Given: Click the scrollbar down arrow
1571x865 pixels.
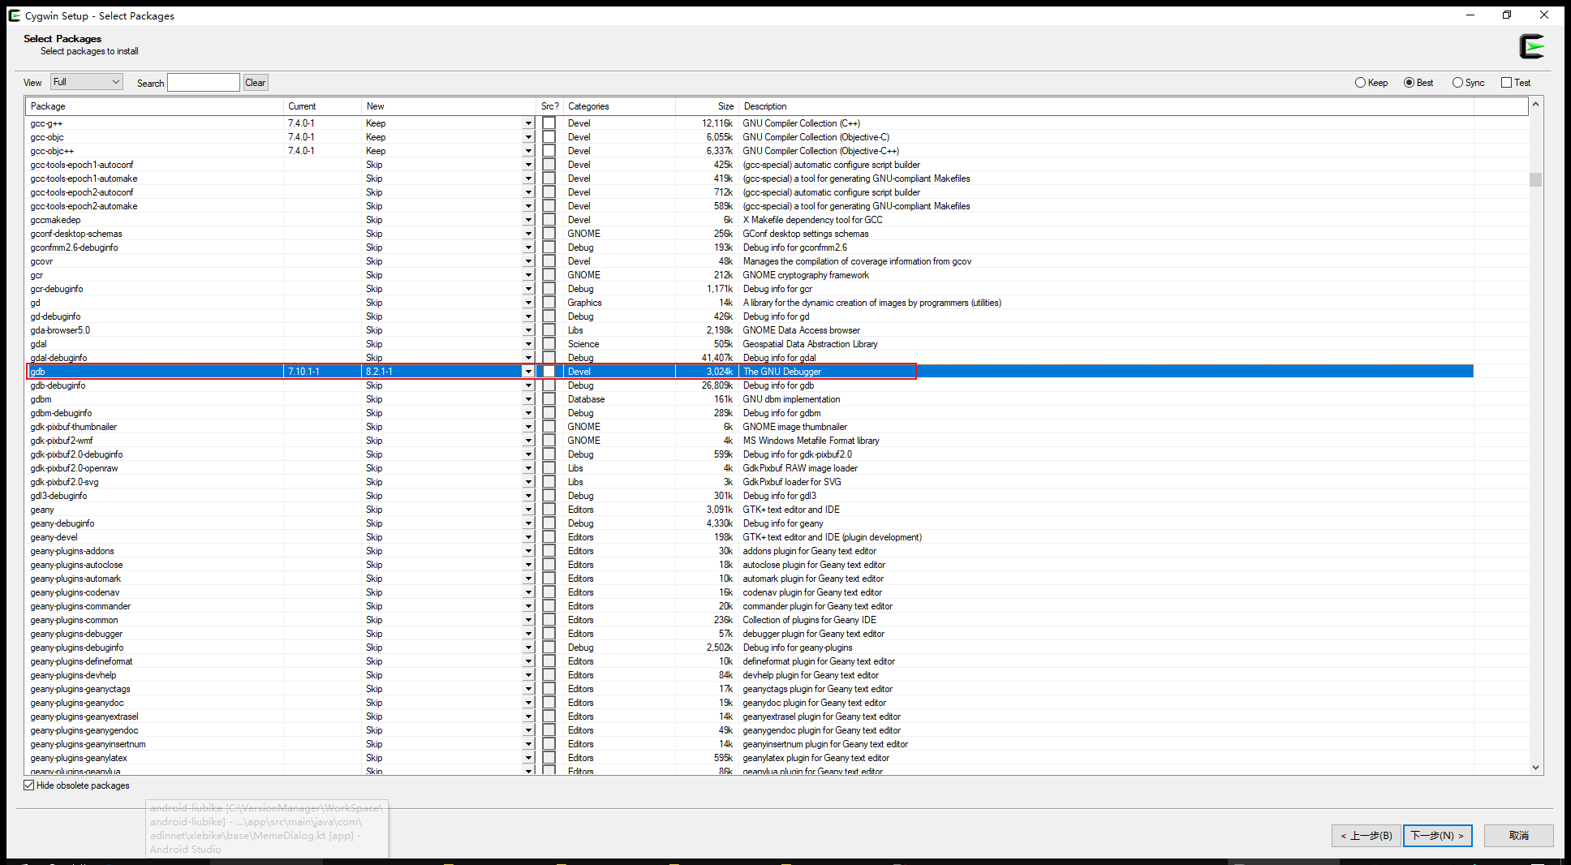Looking at the screenshot, I should [1535, 768].
